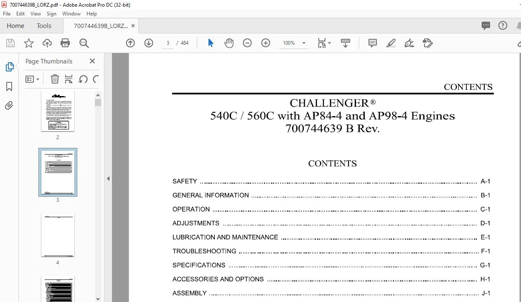Open the Attachments paperclip panel
521x302 pixels.
coord(9,106)
